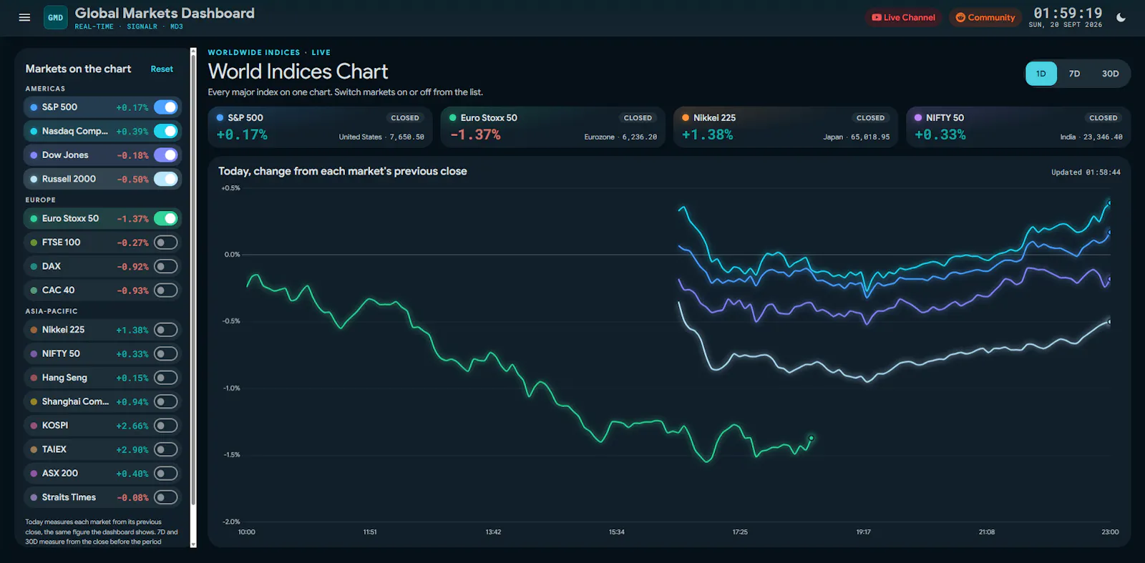
Task: Click the 'Updated 01:58:44' timestamp
Action: tap(1086, 172)
